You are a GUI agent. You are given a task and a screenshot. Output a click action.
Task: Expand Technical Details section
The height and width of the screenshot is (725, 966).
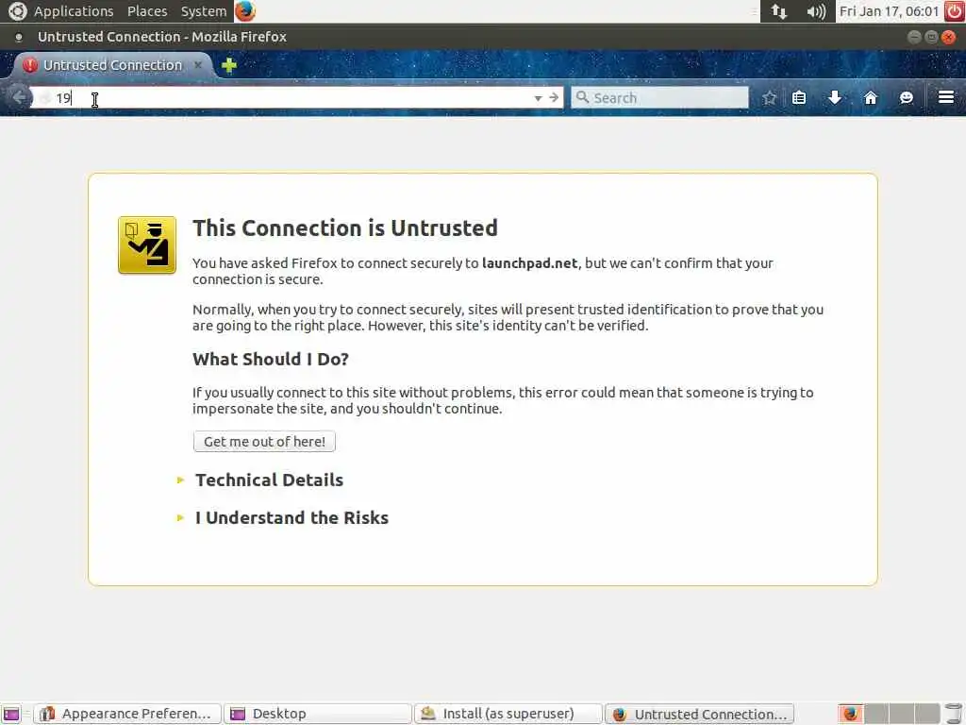[x=269, y=480]
